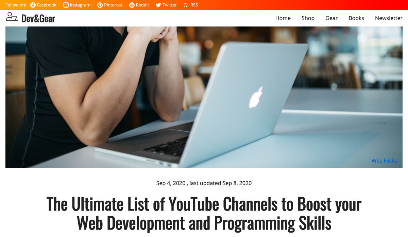Viewport: 408px width, 237px height.
Task: Go to Dev&Gear site title
Action: 38,18
